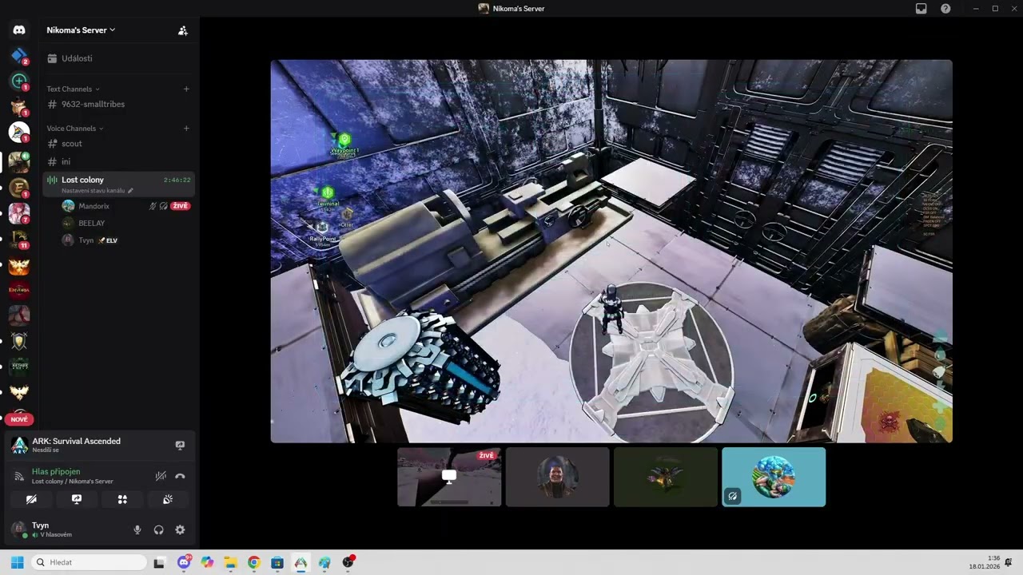Open OBS Studio from taskbar

coord(348,562)
